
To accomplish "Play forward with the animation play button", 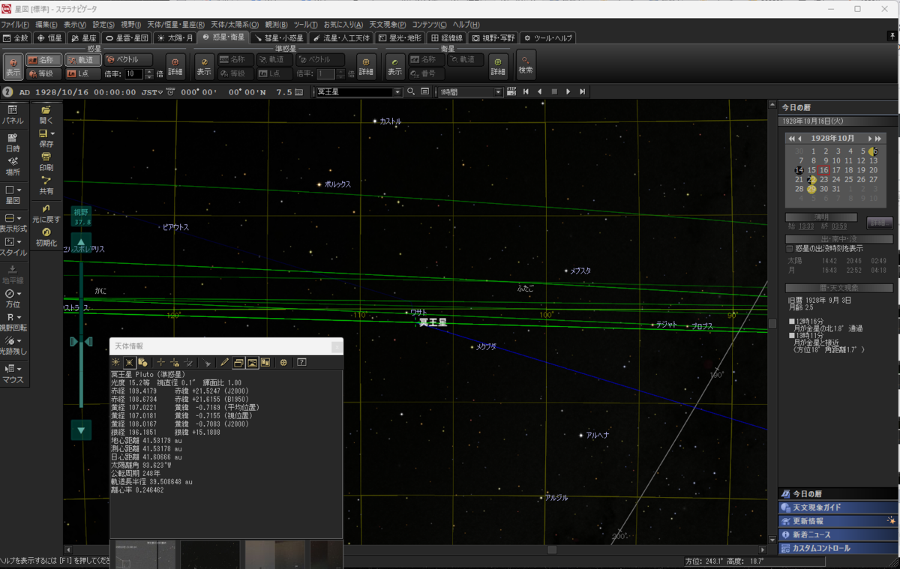I will 568,92.
